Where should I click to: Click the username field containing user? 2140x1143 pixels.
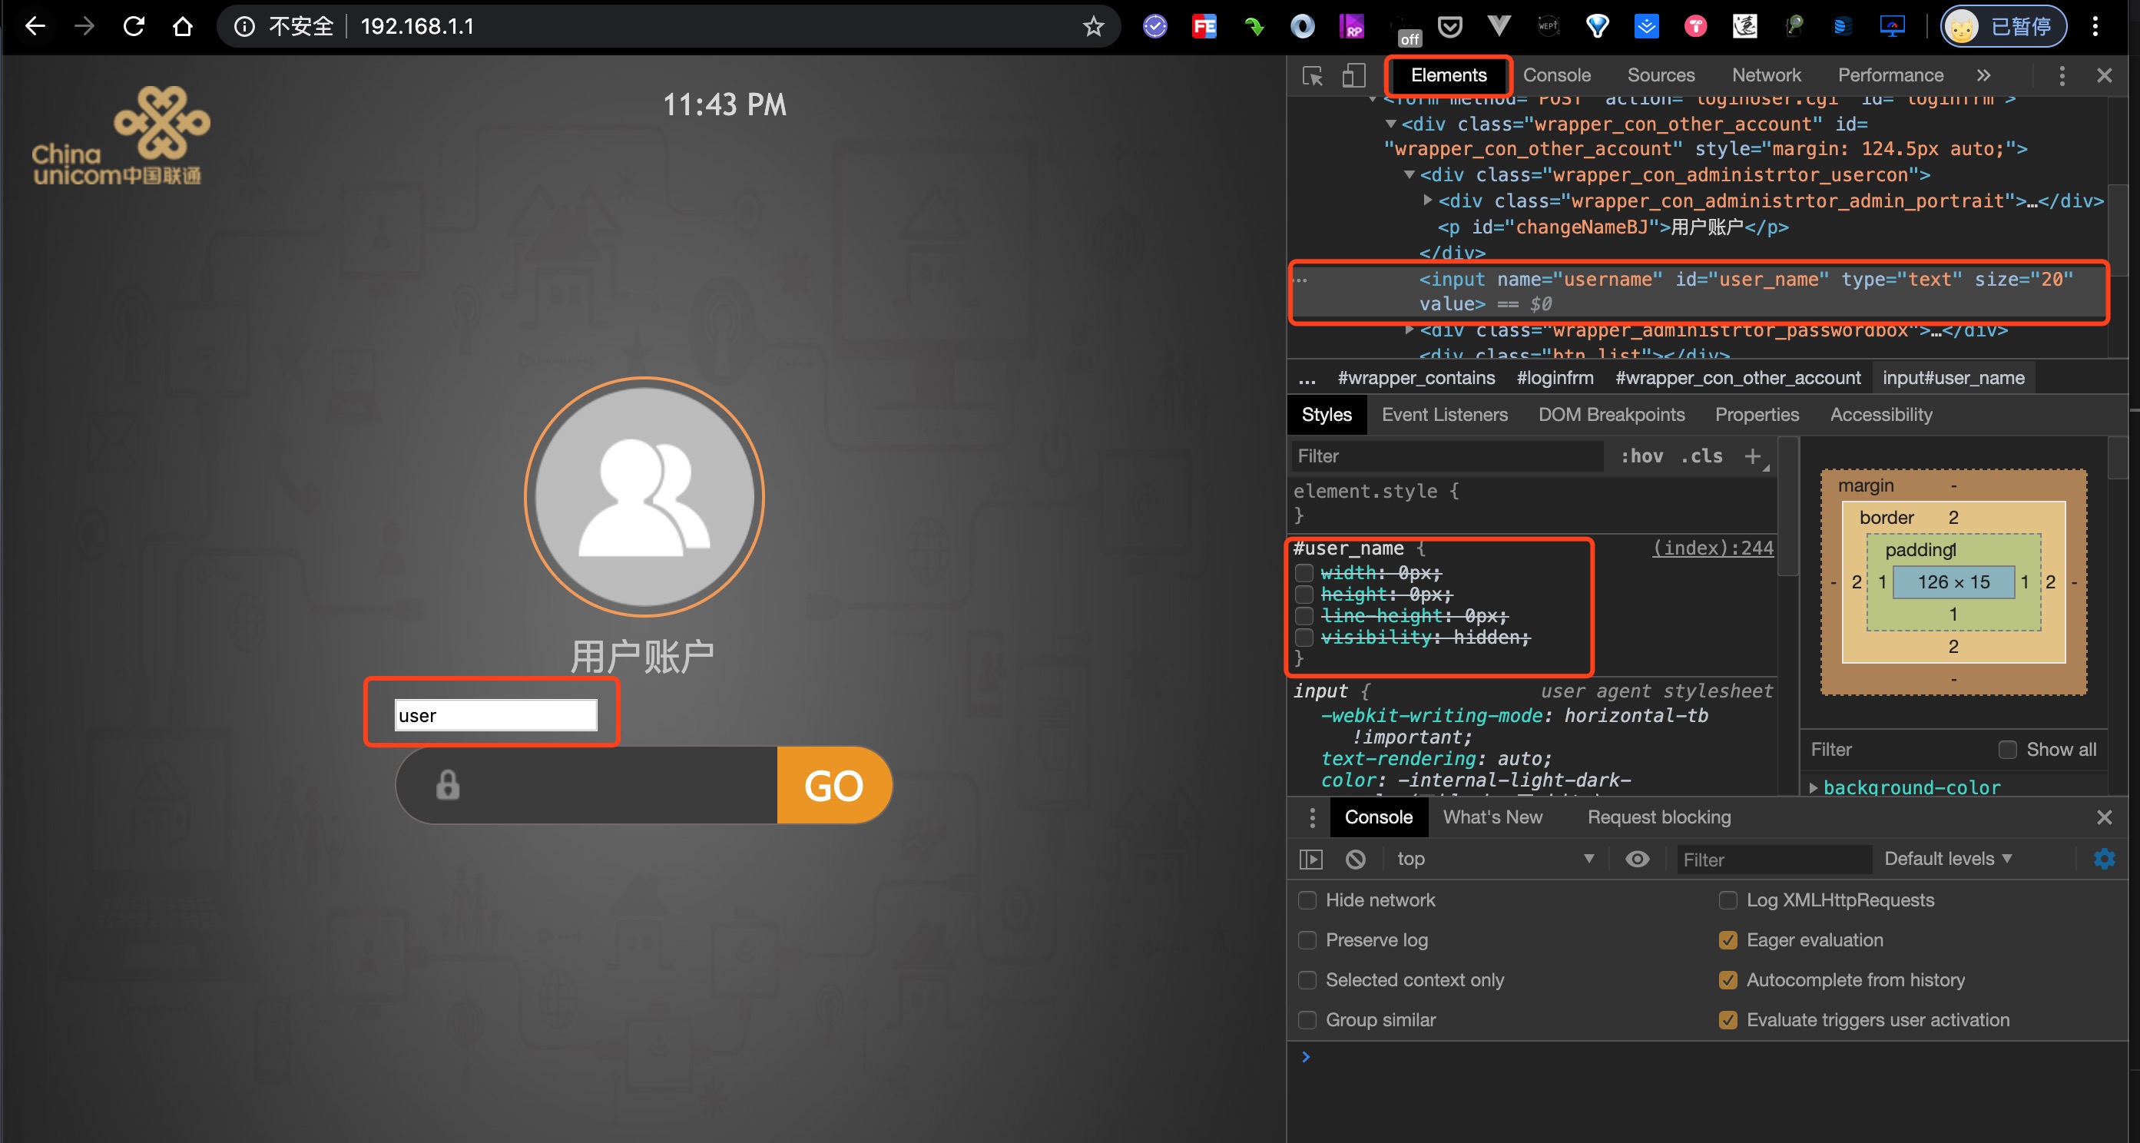495,715
